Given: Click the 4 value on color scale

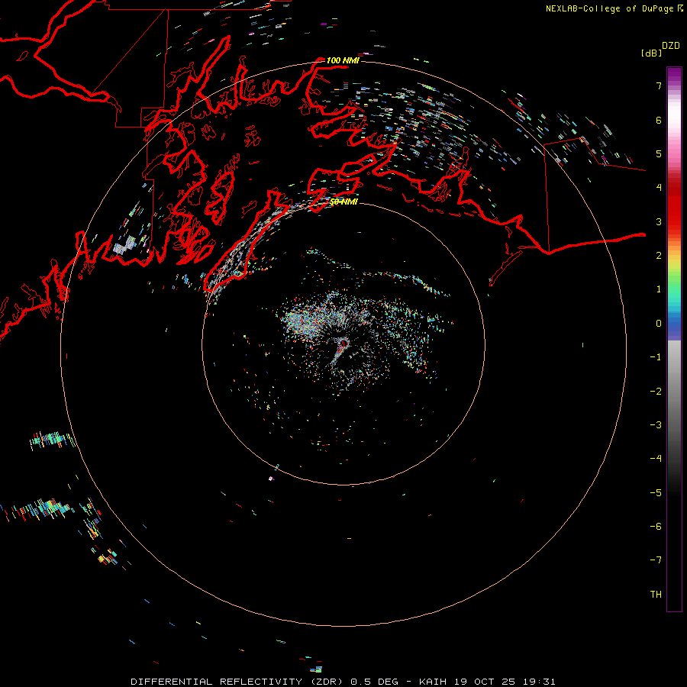Looking at the screenshot, I should point(659,188).
